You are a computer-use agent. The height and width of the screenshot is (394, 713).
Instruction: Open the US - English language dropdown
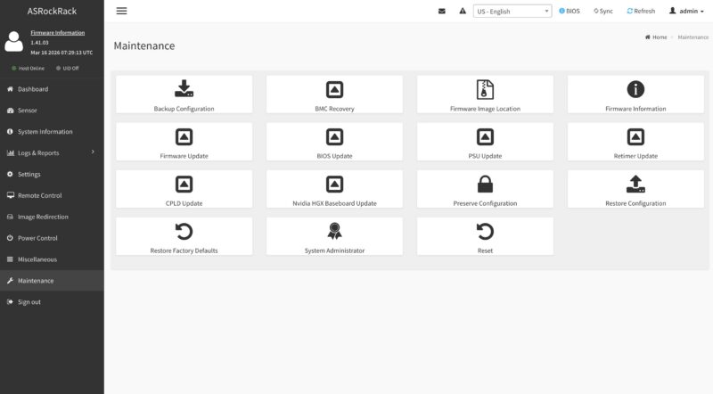pyautogui.click(x=512, y=11)
